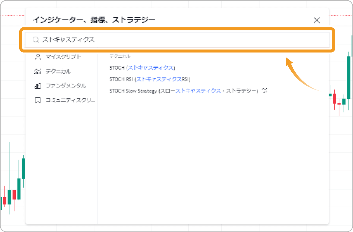
Task: Click the small red candlestick right of dialog
Action: [x=334, y=98]
